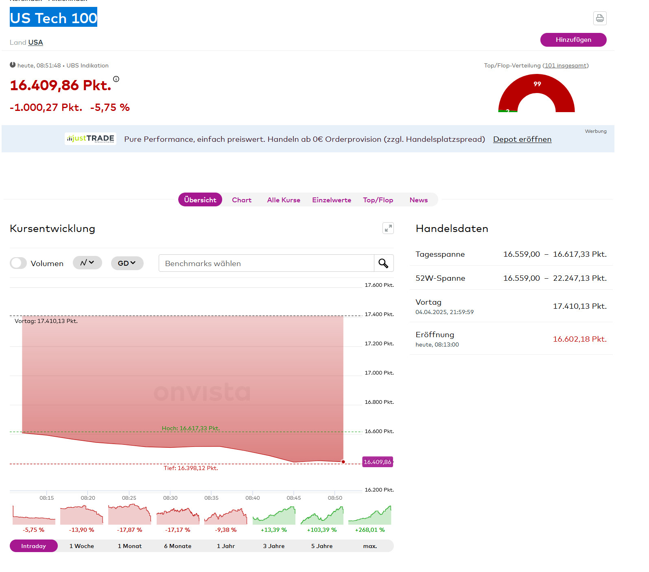
Task: Click the Depot eröffnen link
Action: click(522, 139)
